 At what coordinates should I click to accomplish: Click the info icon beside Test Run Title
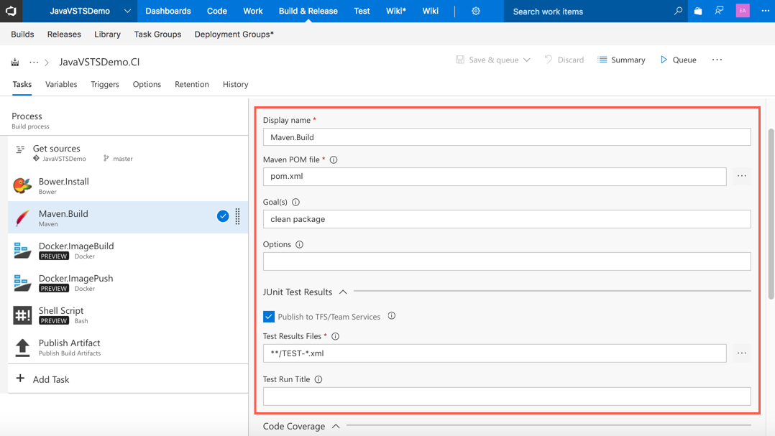[318, 379]
